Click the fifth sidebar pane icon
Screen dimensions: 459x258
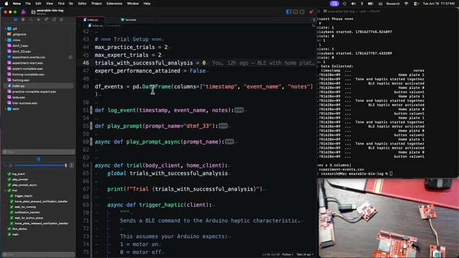pyautogui.click(x=47, y=20)
